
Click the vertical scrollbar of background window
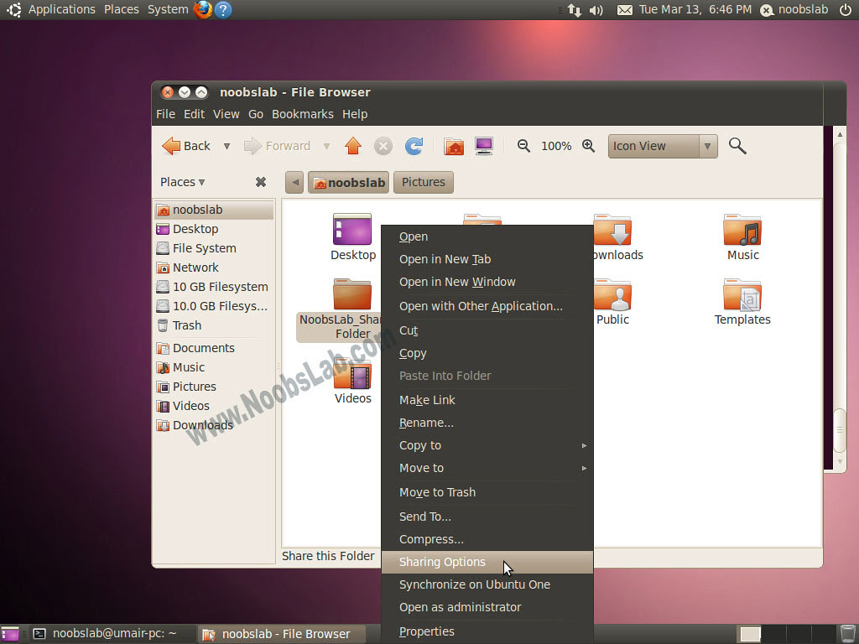[x=839, y=430]
